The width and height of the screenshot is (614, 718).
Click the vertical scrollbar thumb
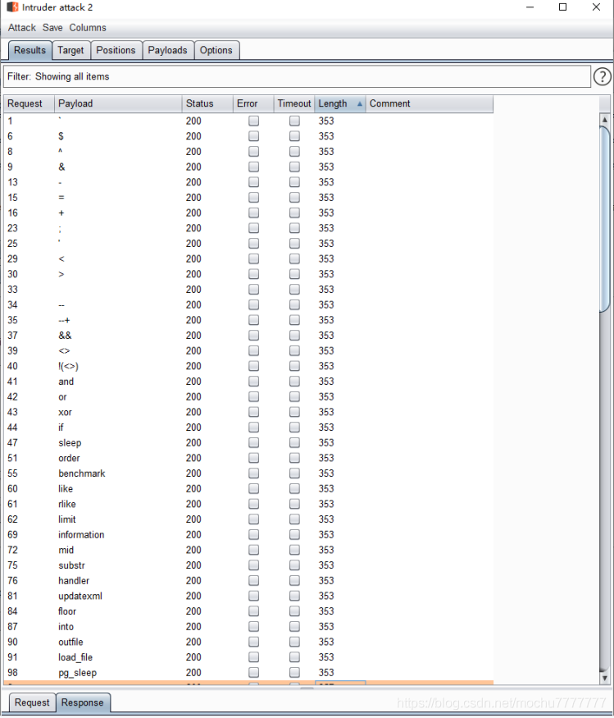point(604,220)
